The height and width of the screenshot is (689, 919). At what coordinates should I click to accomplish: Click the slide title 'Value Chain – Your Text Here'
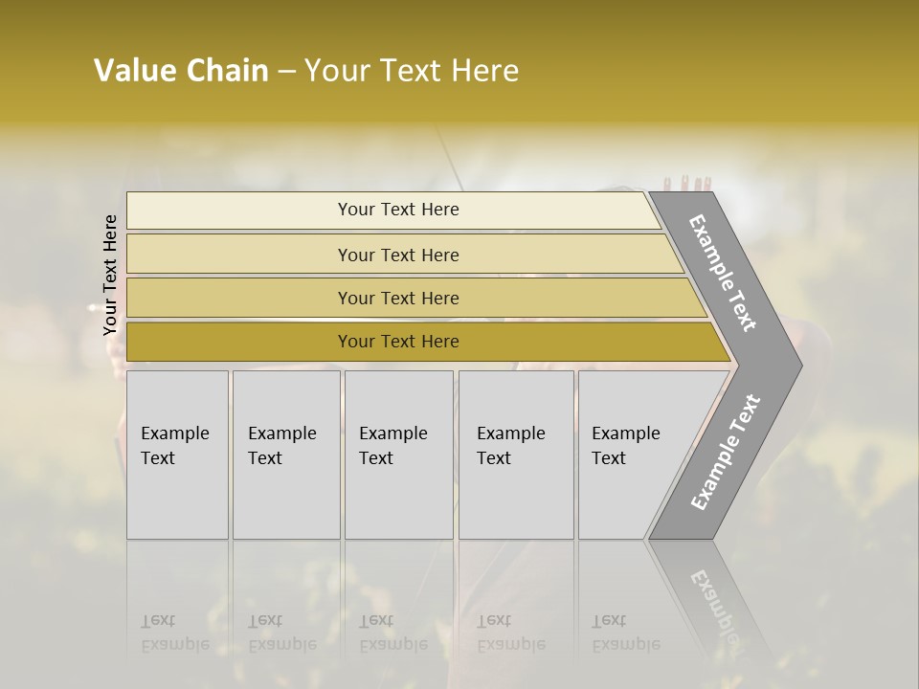[x=306, y=71]
